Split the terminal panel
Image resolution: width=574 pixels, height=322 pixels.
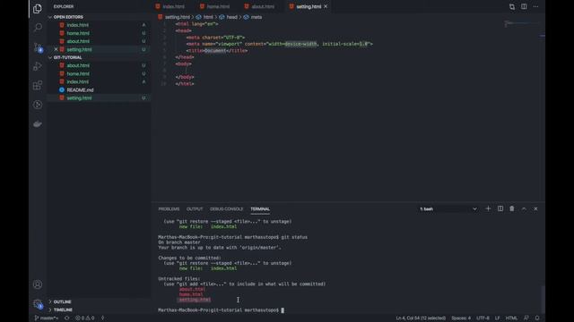(x=500, y=208)
